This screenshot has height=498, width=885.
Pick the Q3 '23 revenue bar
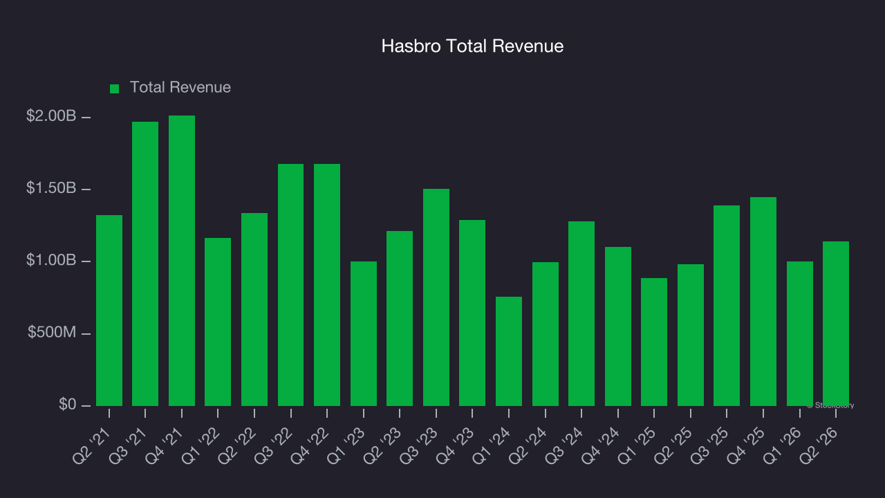tap(436, 297)
